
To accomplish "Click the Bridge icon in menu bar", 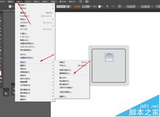I will coord(81,2).
